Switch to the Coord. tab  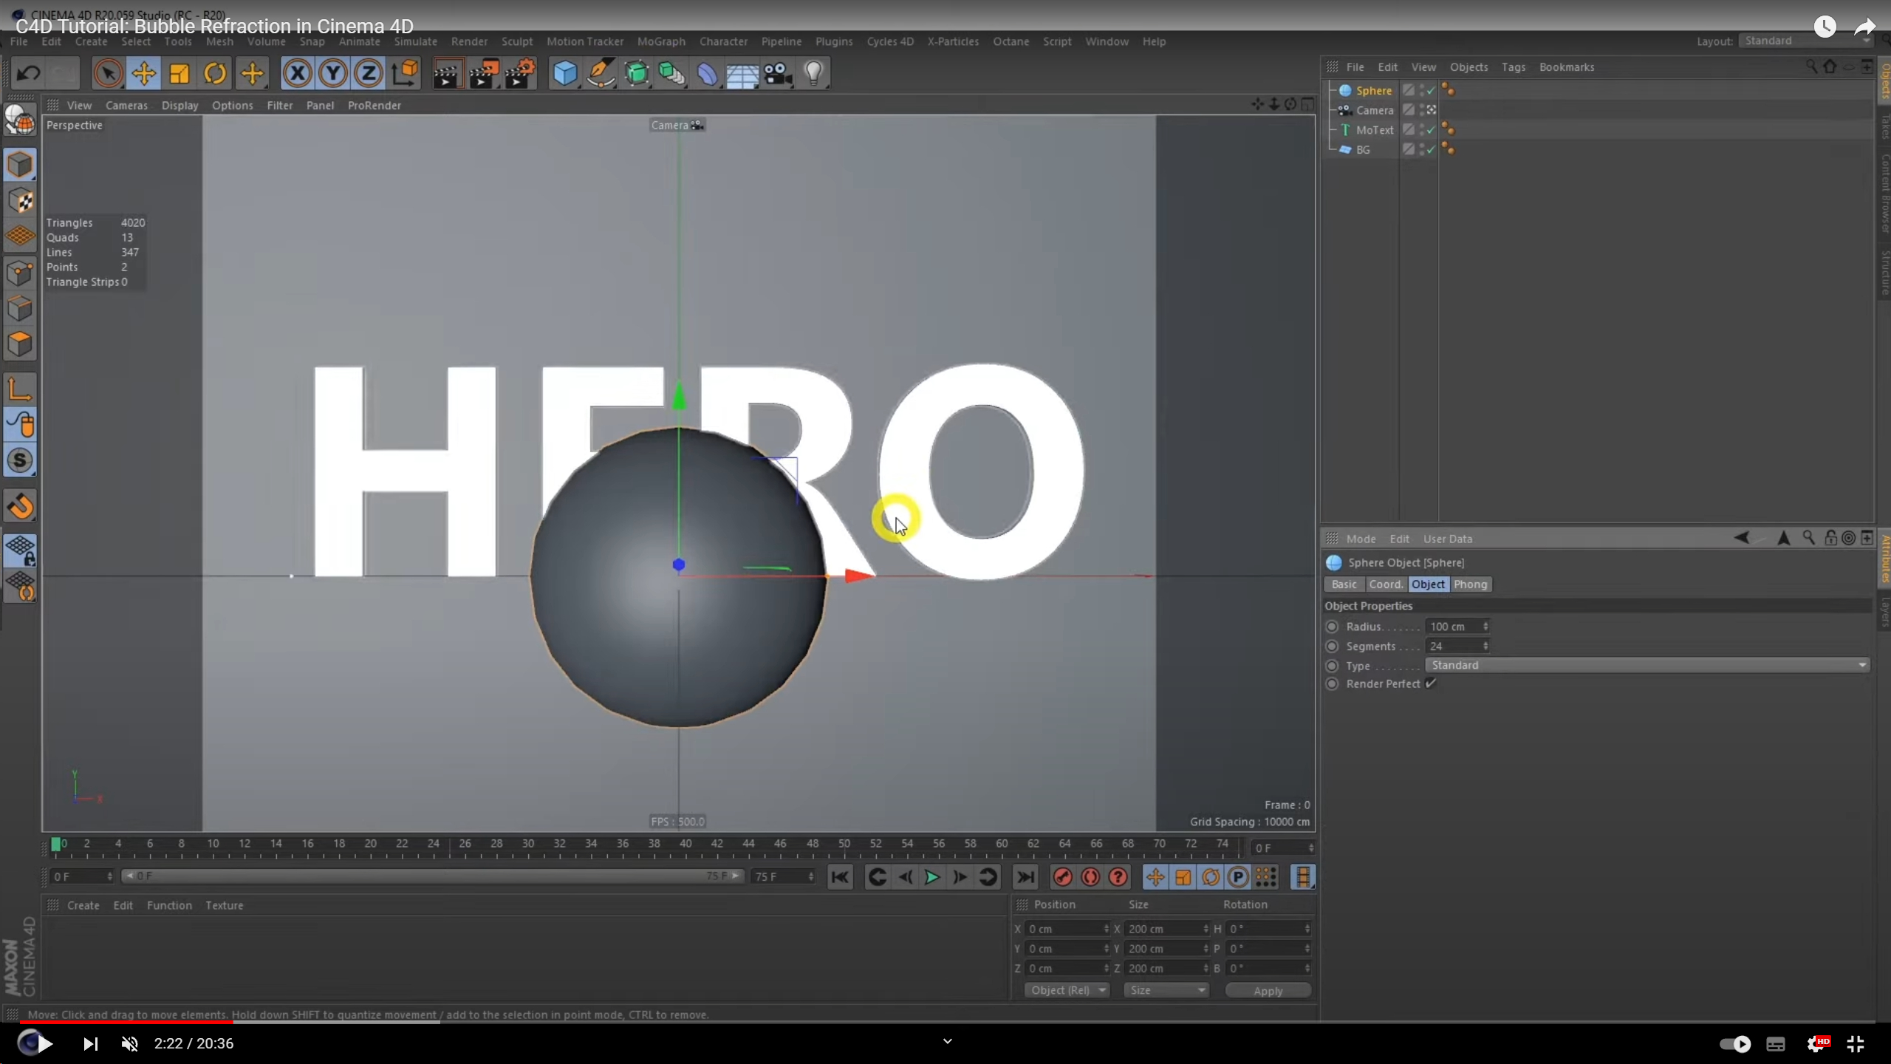point(1385,584)
